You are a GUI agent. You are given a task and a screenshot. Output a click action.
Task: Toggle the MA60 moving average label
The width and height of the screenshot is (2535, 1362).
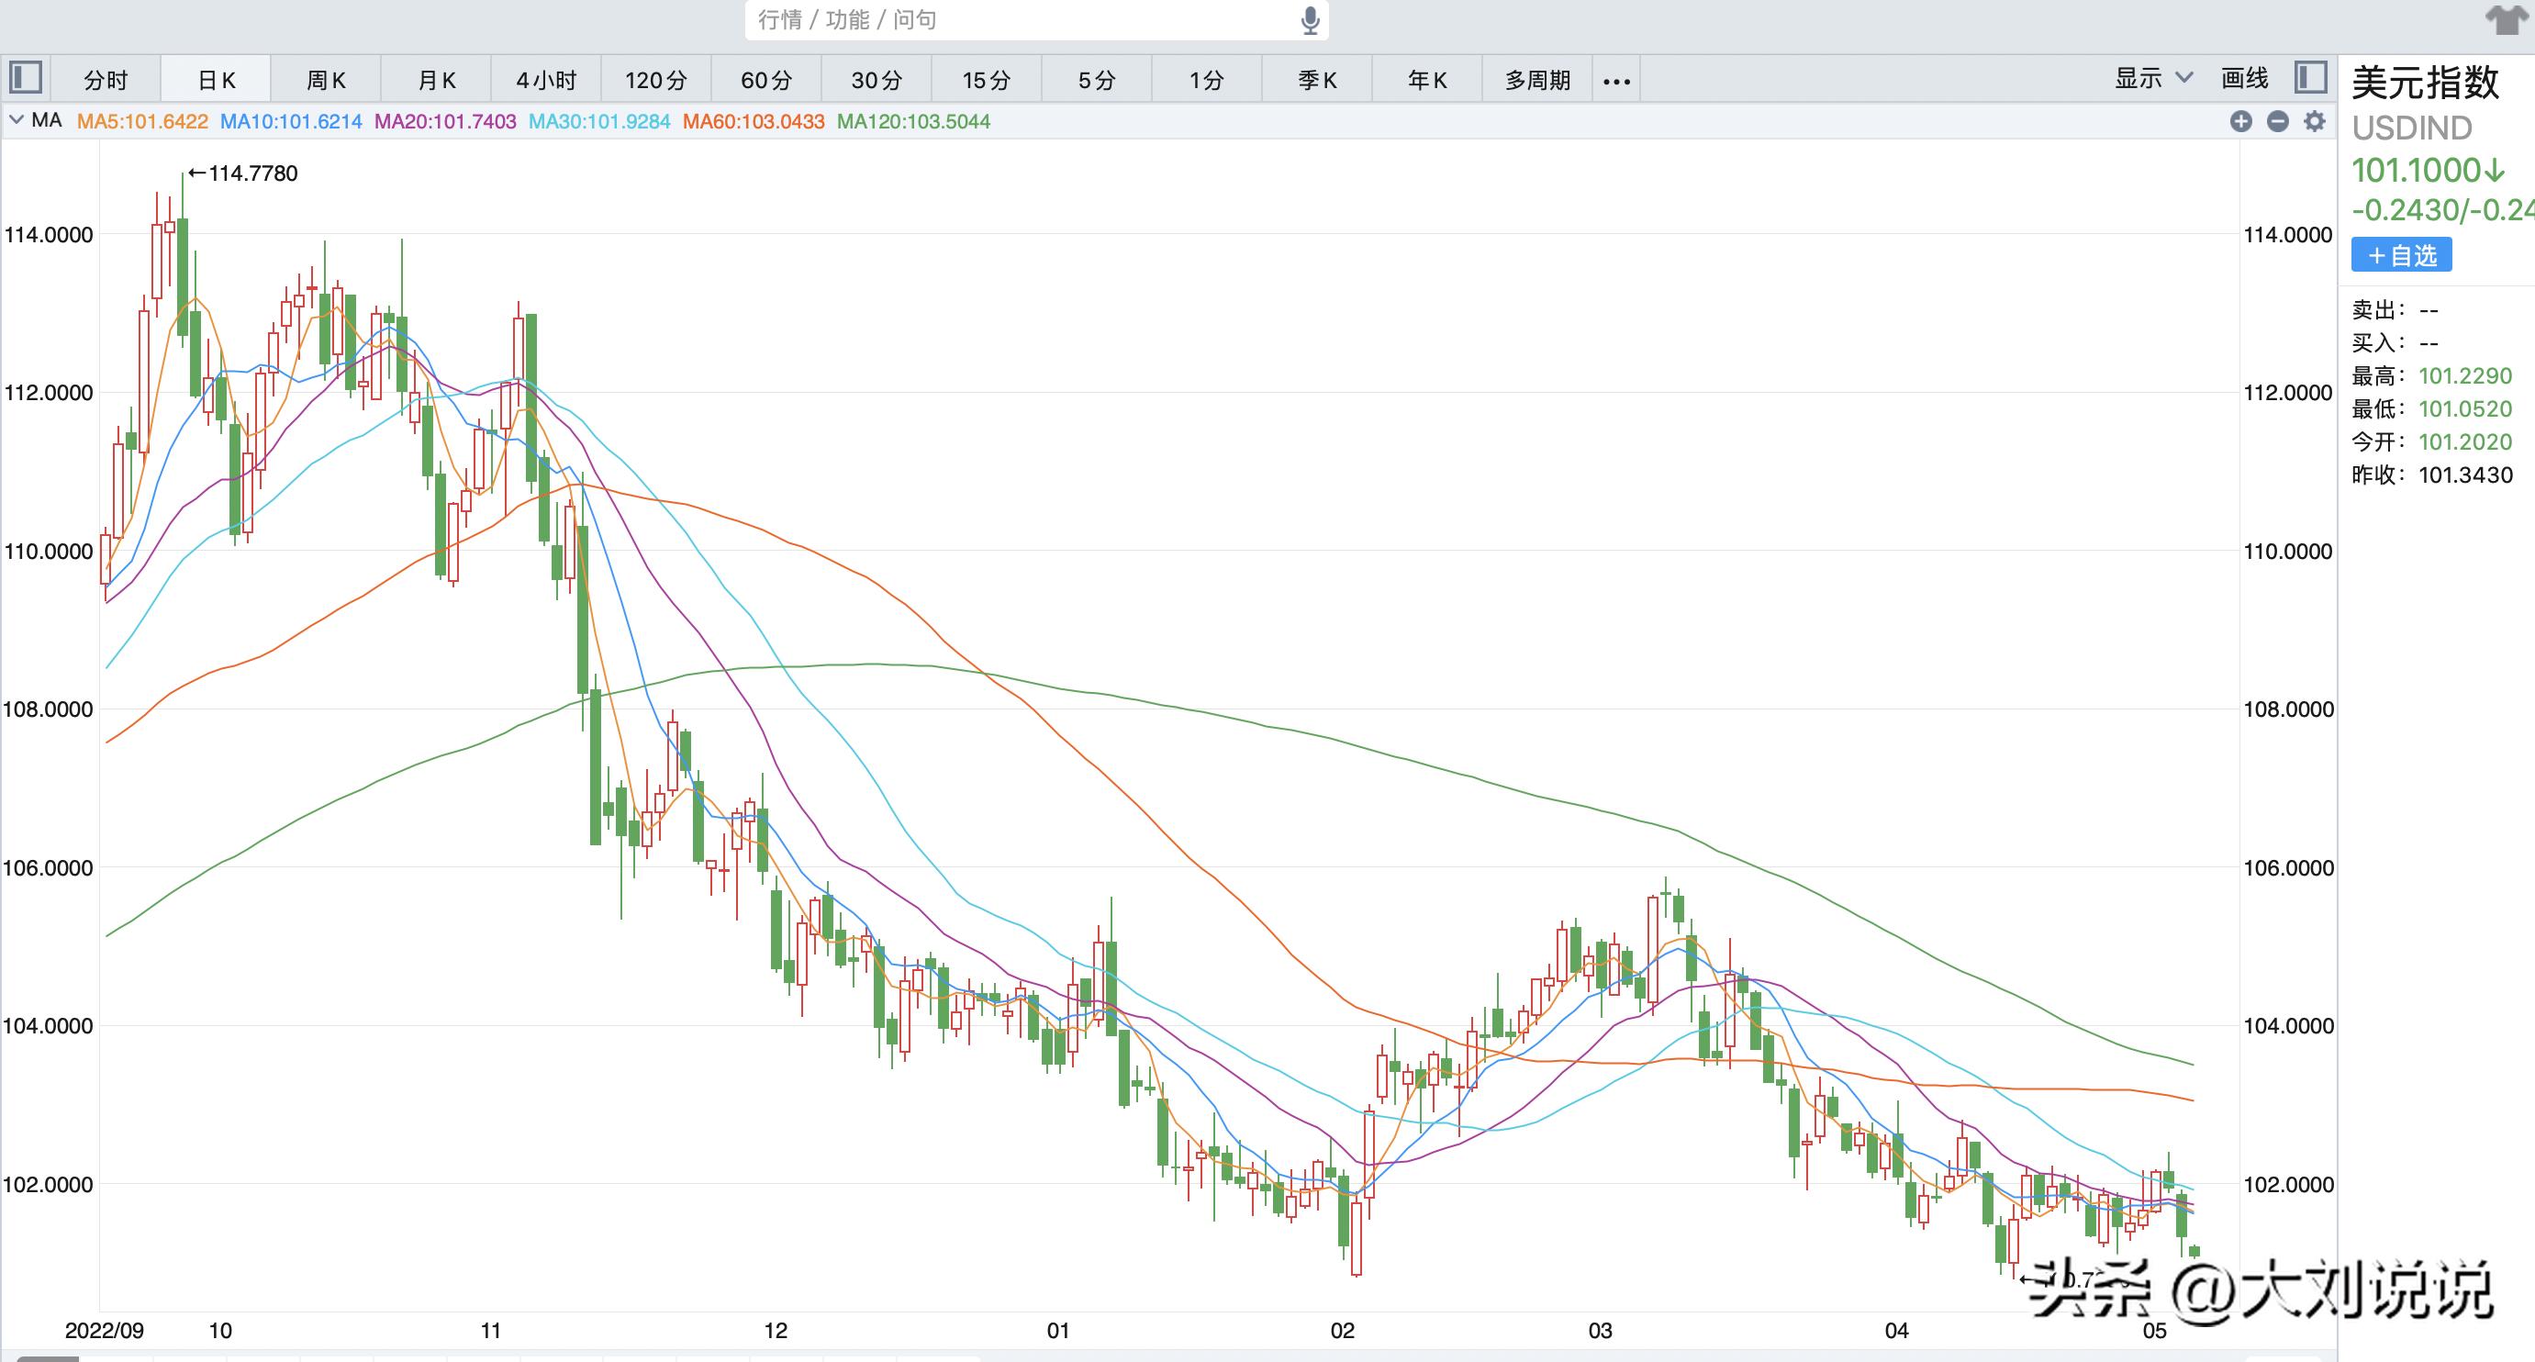click(753, 121)
